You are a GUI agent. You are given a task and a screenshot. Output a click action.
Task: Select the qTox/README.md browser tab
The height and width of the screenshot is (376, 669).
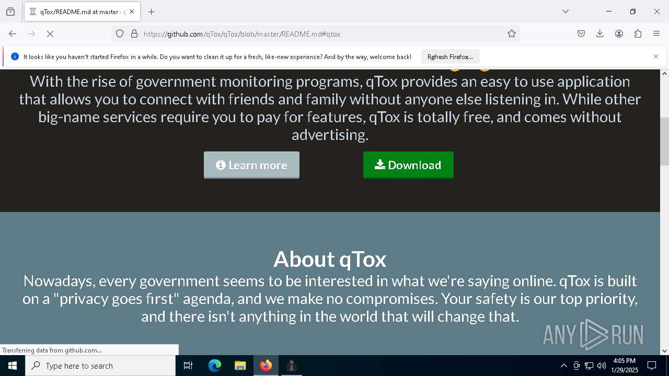(x=82, y=11)
